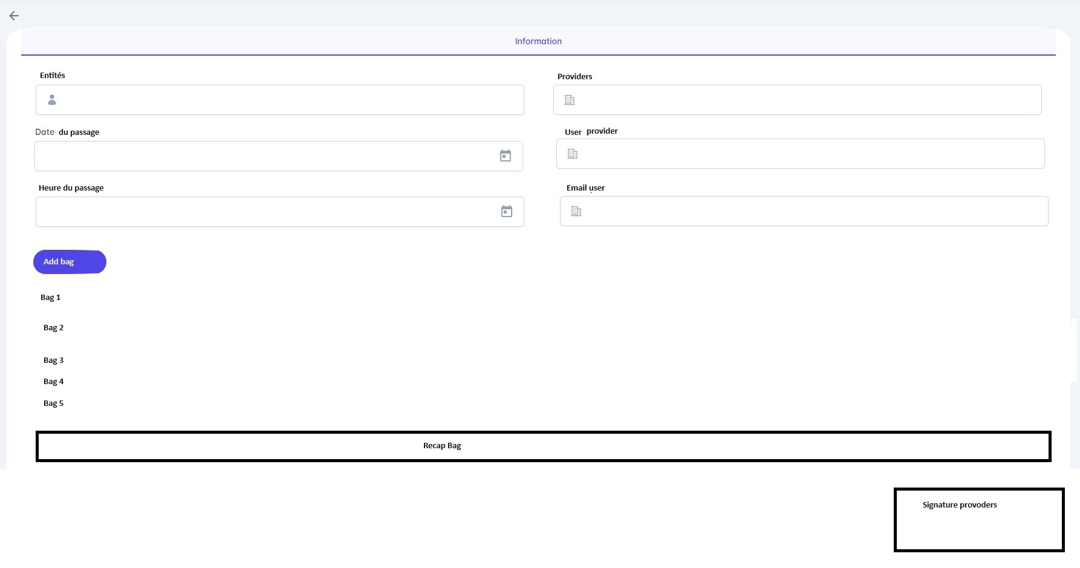Focus the Providers input field
The image size is (1080, 568).
pos(804,100)
